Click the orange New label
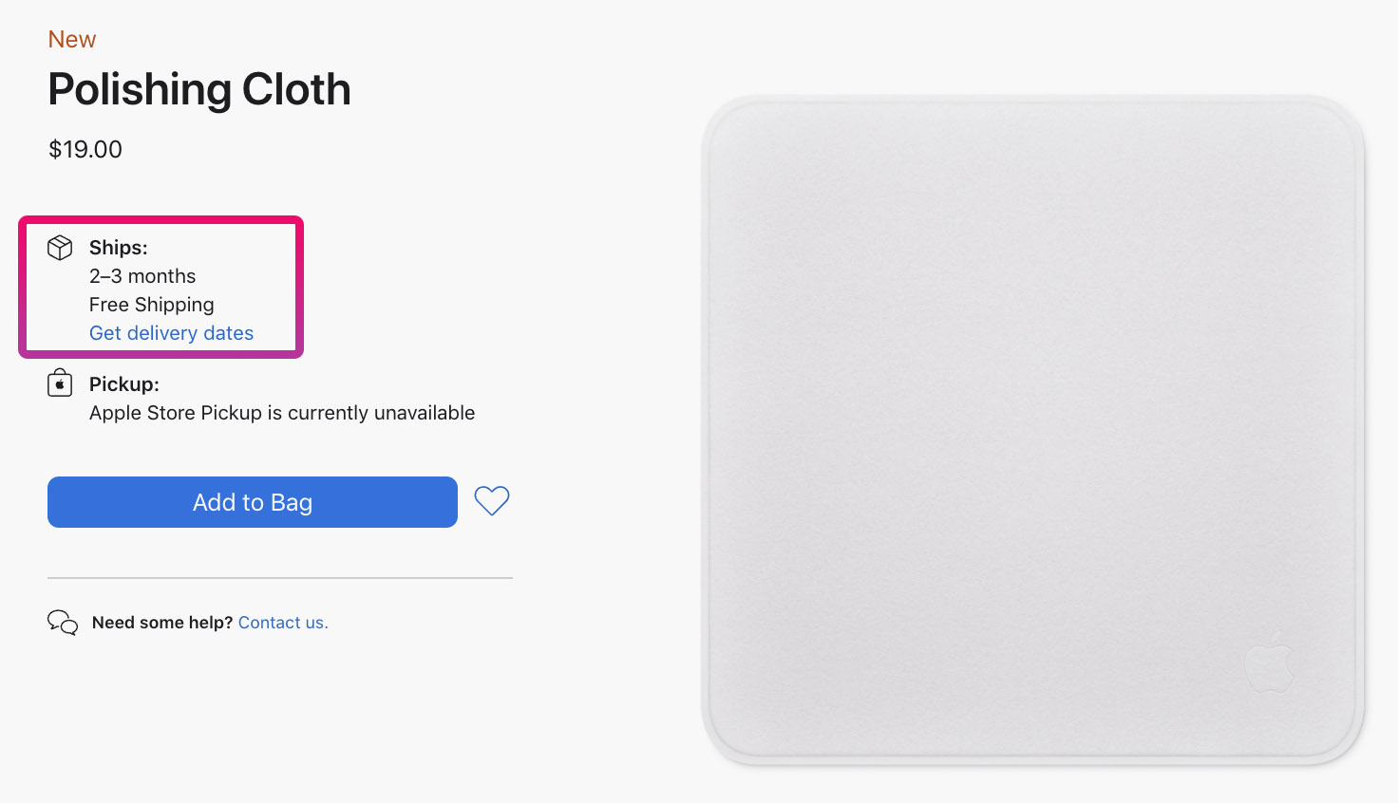Image resolution: width=1398 pixels, height=803 pixels. (x=72, y=39)
